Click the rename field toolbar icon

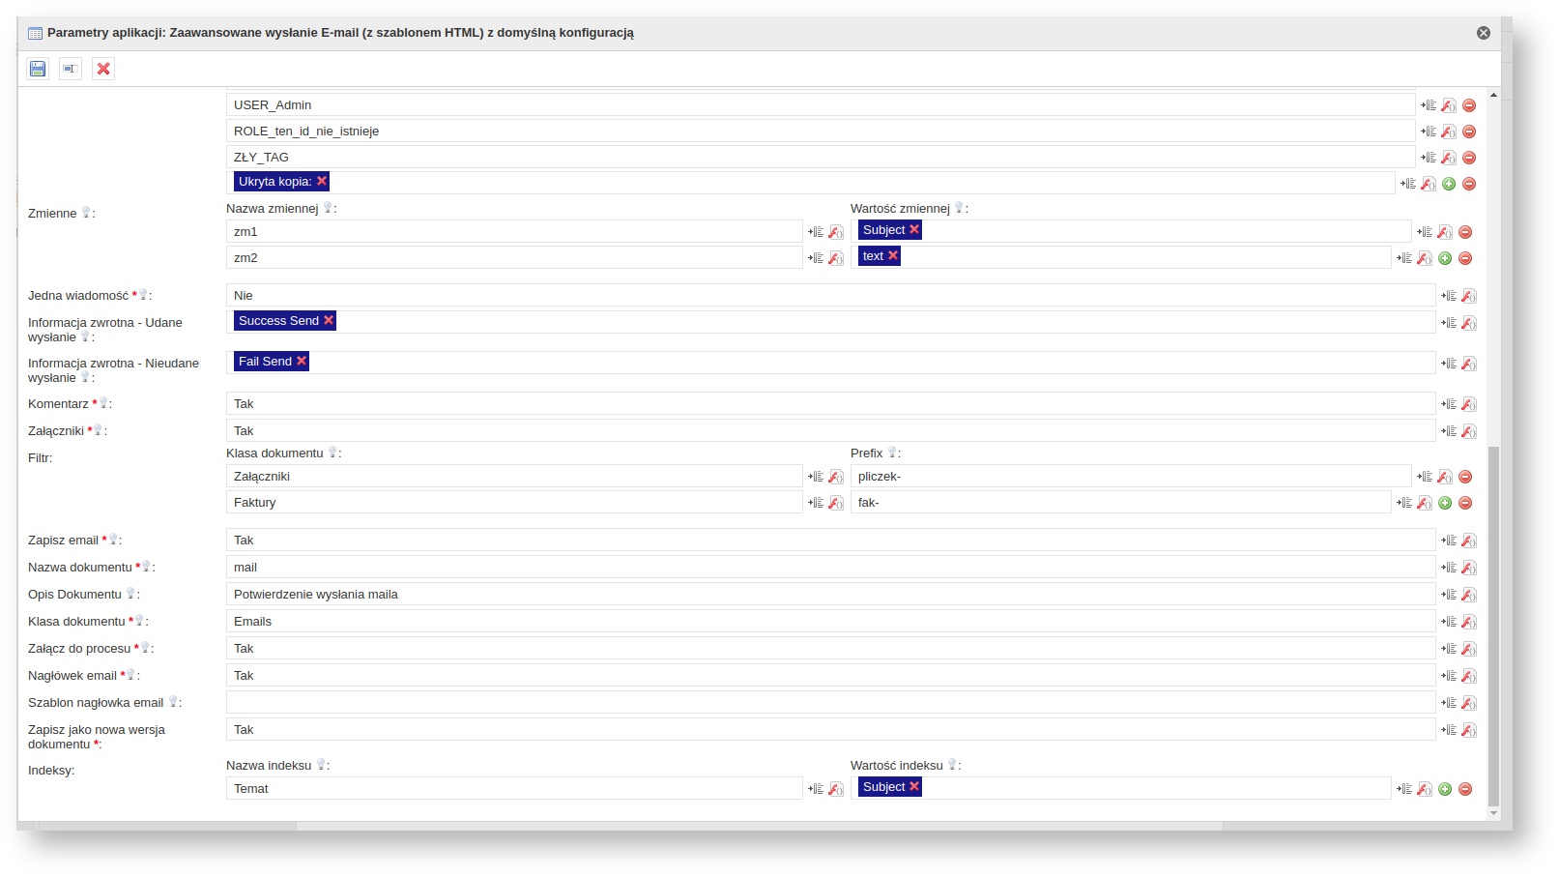point(71,69)
